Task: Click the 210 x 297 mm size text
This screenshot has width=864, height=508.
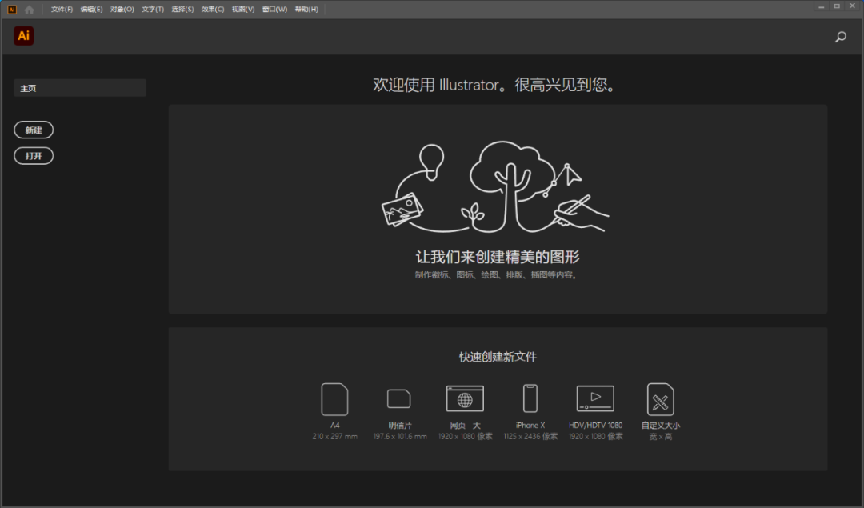Action: coord(334,436)
